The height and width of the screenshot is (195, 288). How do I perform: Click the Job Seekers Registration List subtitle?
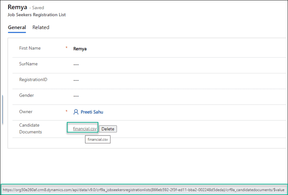pyautogui.click(x=36, y=15)
